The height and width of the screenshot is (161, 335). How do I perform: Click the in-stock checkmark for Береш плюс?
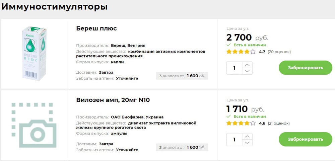pyautogui.click(x=228, y=45)
